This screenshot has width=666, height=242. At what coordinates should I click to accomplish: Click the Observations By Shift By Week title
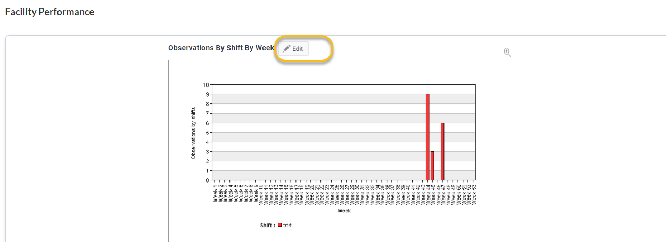[221, 48]
